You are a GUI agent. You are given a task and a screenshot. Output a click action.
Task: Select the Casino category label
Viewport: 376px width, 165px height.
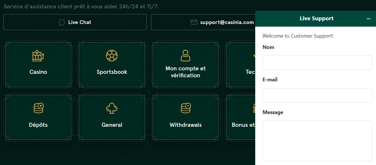[38, 72]
